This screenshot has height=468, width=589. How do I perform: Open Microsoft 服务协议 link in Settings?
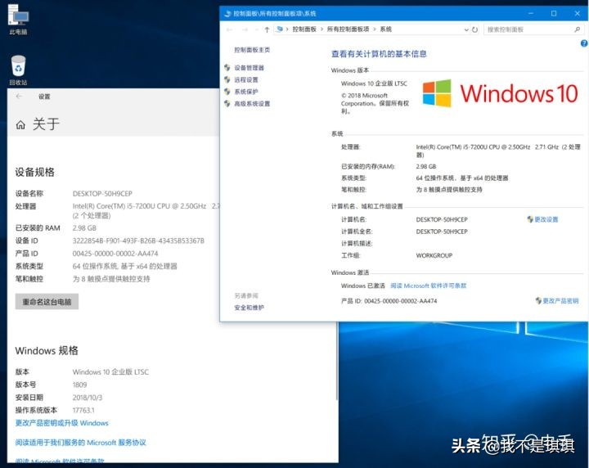click(x=80, y=443)
